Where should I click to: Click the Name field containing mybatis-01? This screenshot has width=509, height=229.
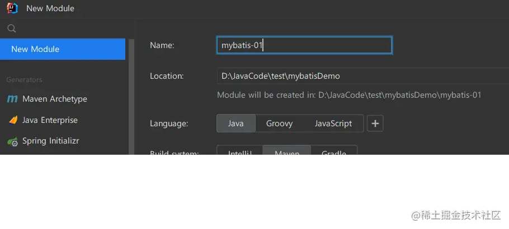pos(304,45)
